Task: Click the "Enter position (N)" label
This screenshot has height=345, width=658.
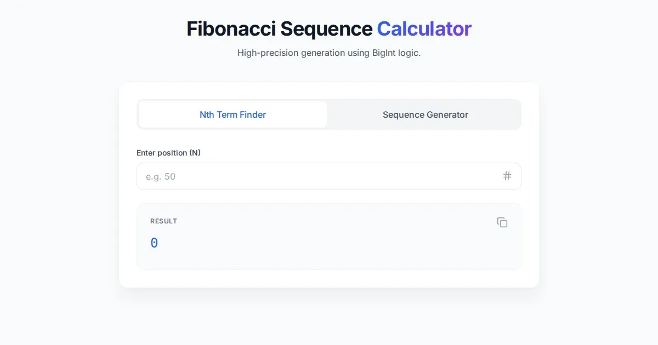Action: click(x=168, y=153)
